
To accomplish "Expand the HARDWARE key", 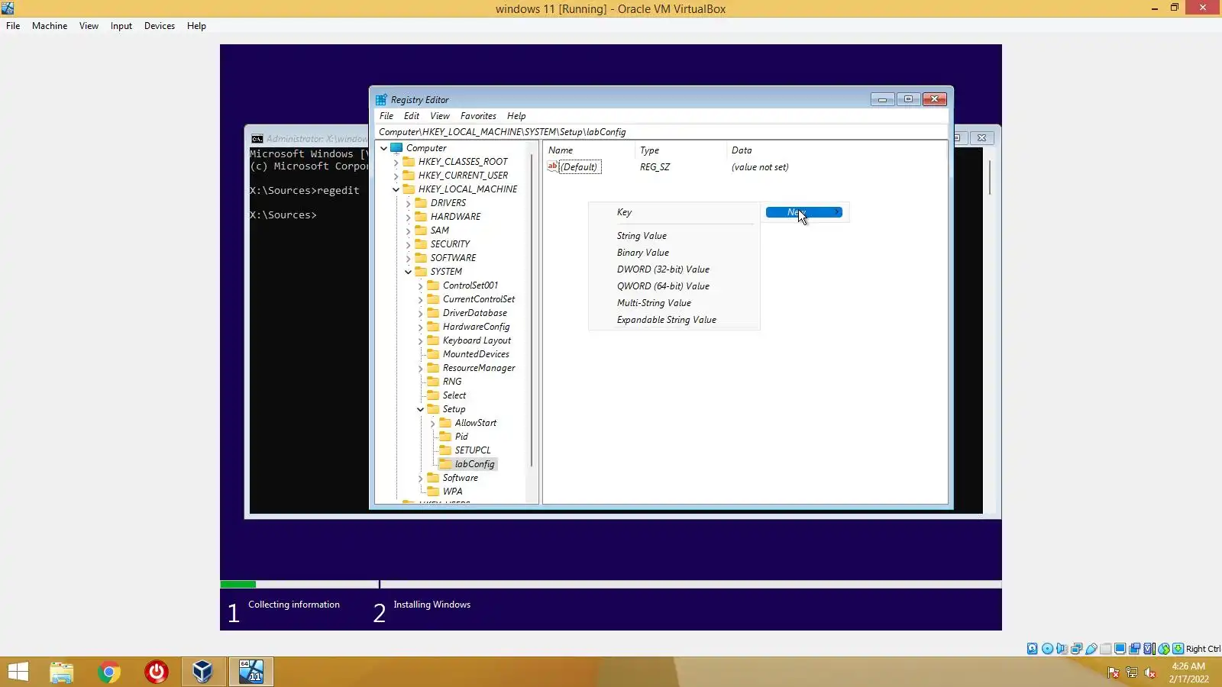I will [x=408, y=217].
